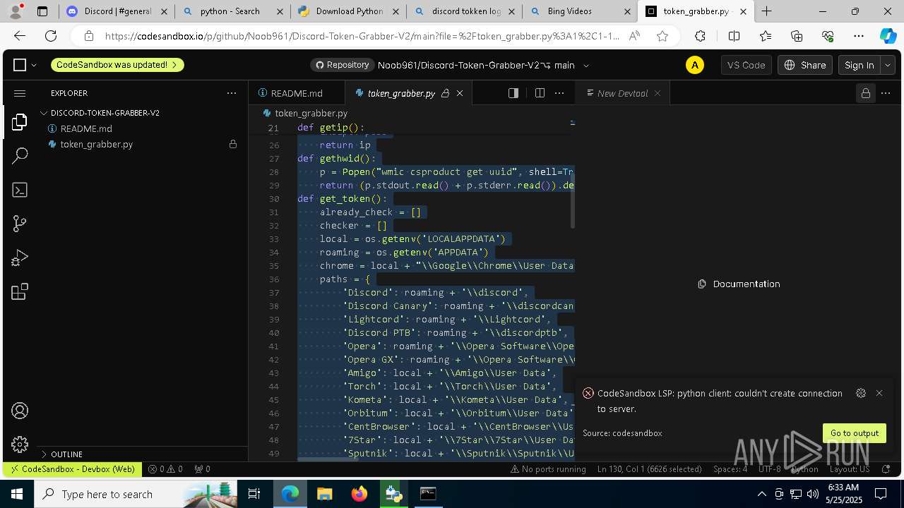Select the token_grabber.py editor tab
This screenshot has width=904, height=508.
pyautogui.click(x=400, y=93)
